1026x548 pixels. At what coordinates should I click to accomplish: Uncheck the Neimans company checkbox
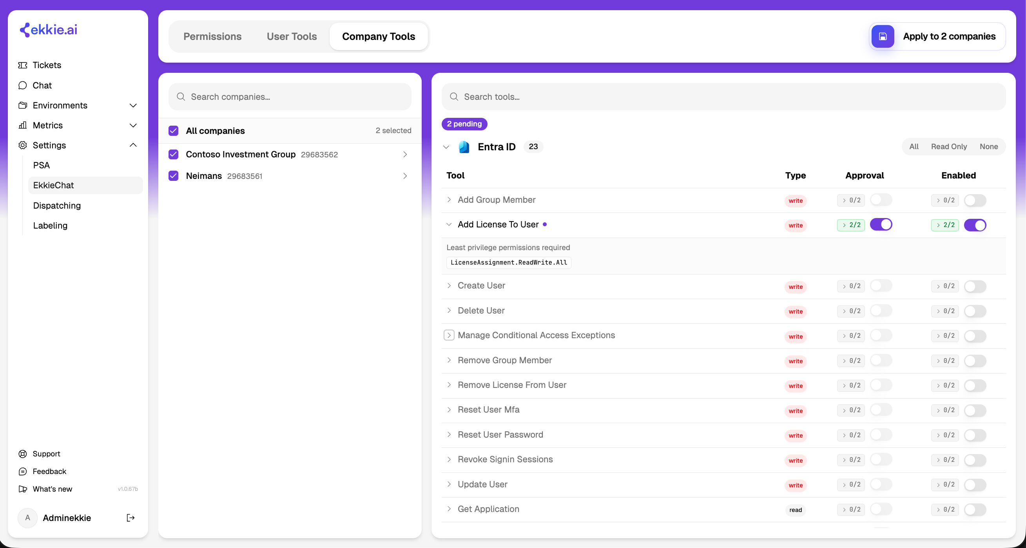click(173, 176)
